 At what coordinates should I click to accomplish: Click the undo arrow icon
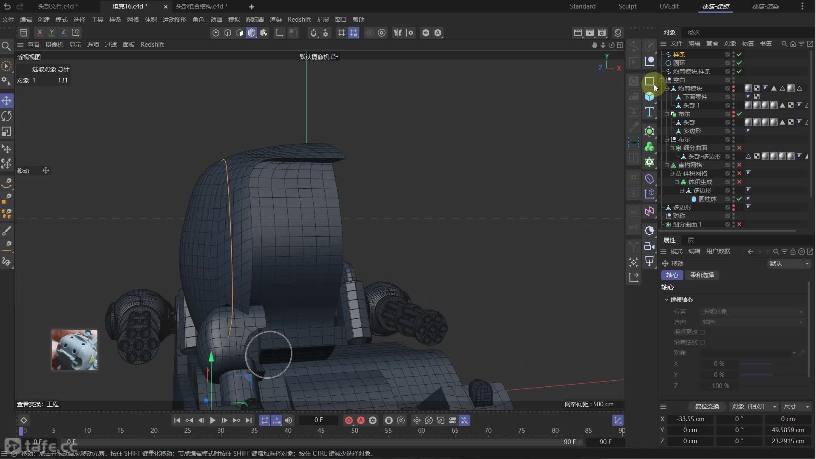(x=7, y=6)
